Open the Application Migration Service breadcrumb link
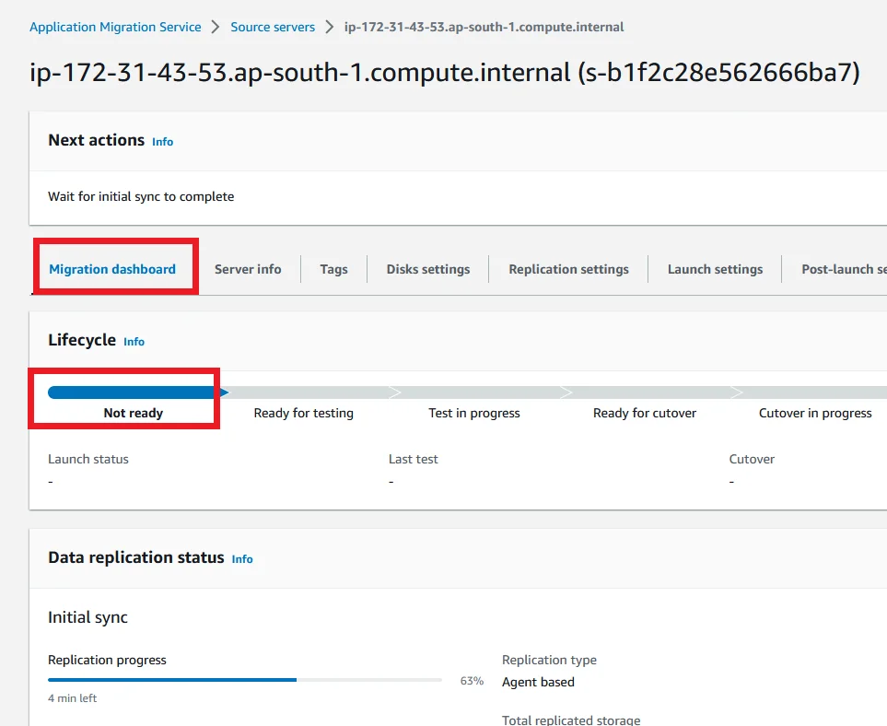This screenshot has height=726, width=887. 115,27
